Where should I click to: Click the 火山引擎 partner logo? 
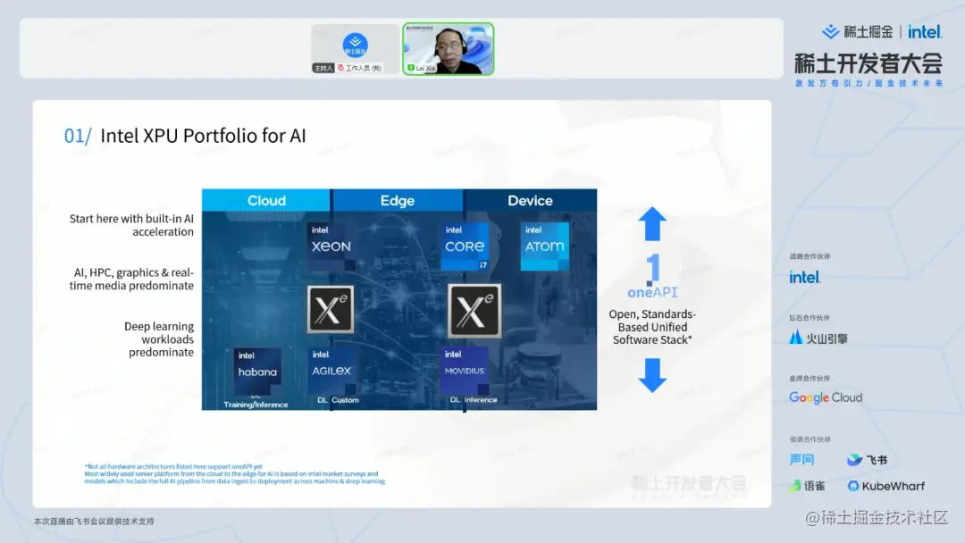818,338
